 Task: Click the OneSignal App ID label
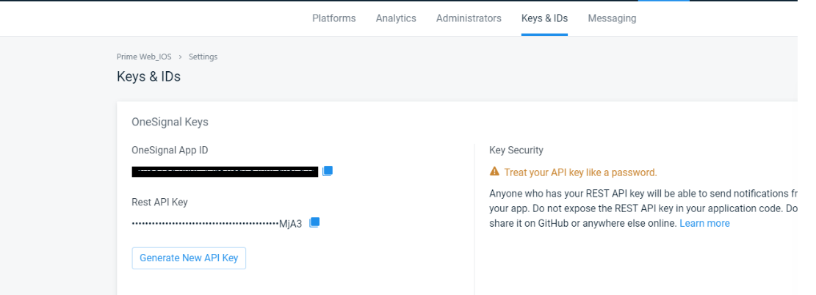170,150
